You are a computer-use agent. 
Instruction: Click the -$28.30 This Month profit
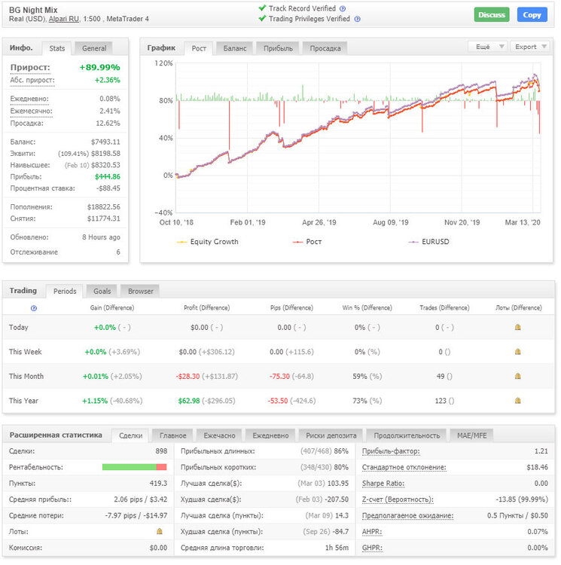[x=188, y=376]
